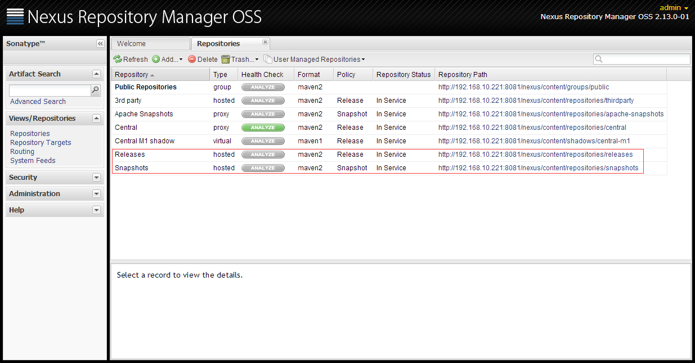695x363 pixels.
Task: Select the Snapshots repository row
Action: (x=389, y=168)
